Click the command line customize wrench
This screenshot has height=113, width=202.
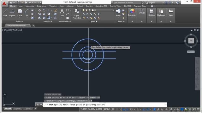coord(41,105)
